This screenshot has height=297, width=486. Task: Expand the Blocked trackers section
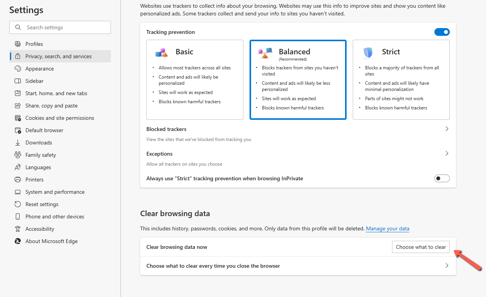coord(447,129)
